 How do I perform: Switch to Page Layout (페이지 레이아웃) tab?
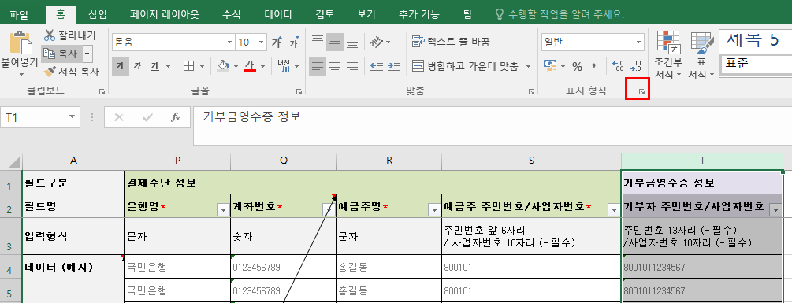pyautogui.click(x=164, y=15)
